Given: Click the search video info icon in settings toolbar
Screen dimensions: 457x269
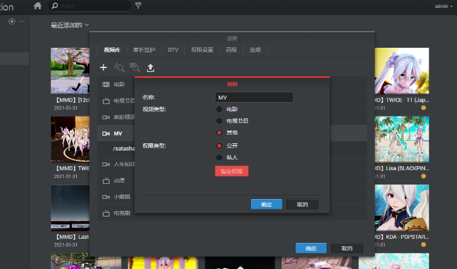Looking at the screenshot, I should 120,67.
